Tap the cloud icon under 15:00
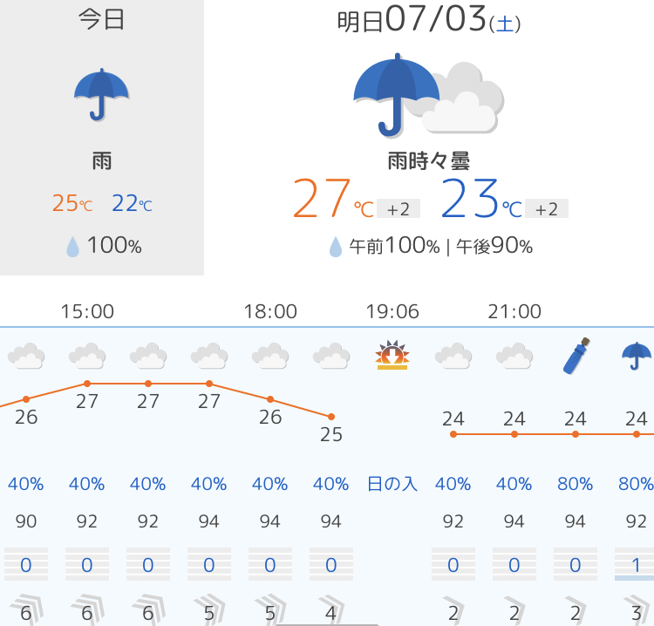This screenshot has height=626, width=654. click(x=87, y=356)
